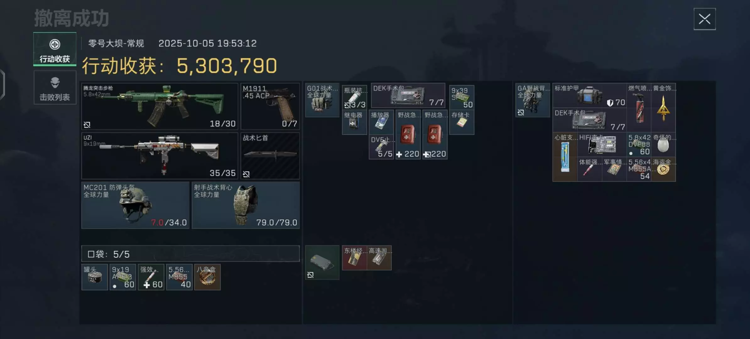This screenshot has width=750, height=339.
Task: Select the 黄金饰 gold ornament item
Action: pos(663,108)
